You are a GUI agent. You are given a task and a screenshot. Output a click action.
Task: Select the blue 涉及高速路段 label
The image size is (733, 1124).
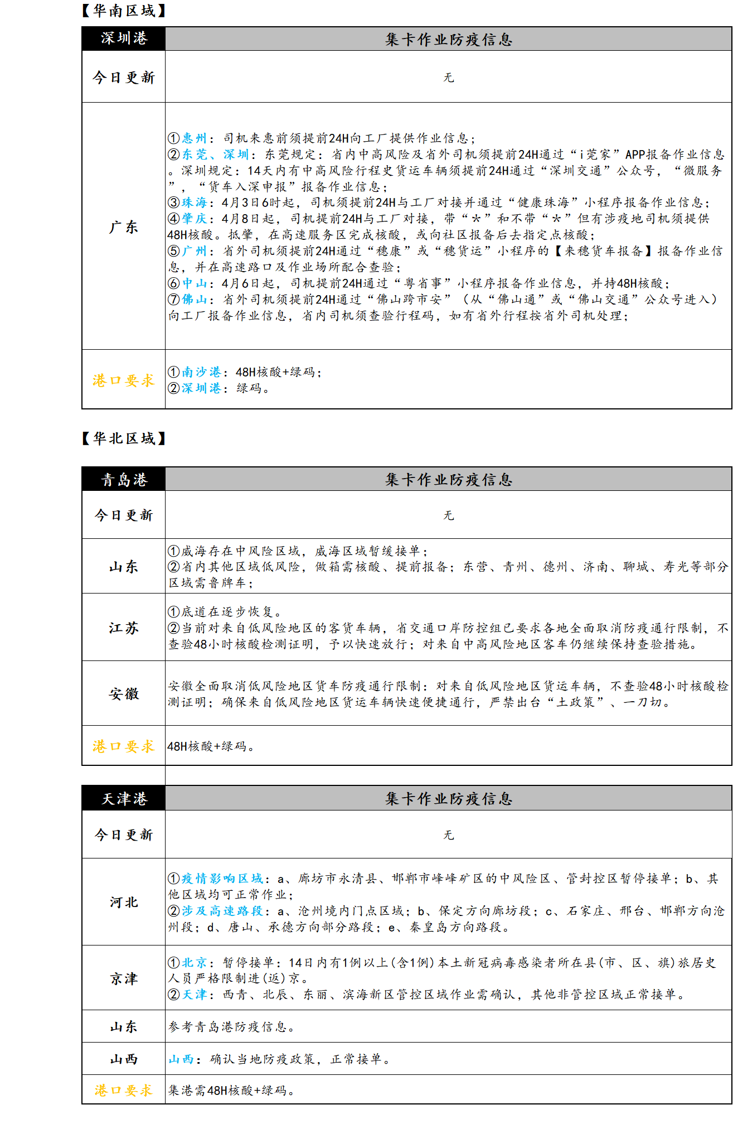pos(222,911)
